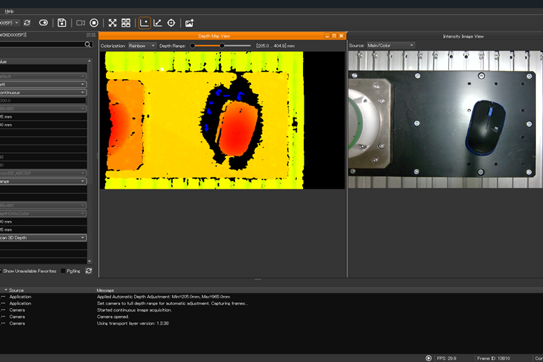Click the value field showing 000.0

coord(43,100)
